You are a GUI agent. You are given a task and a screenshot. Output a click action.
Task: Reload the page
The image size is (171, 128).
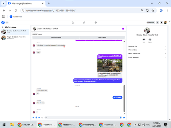point(16,11)
